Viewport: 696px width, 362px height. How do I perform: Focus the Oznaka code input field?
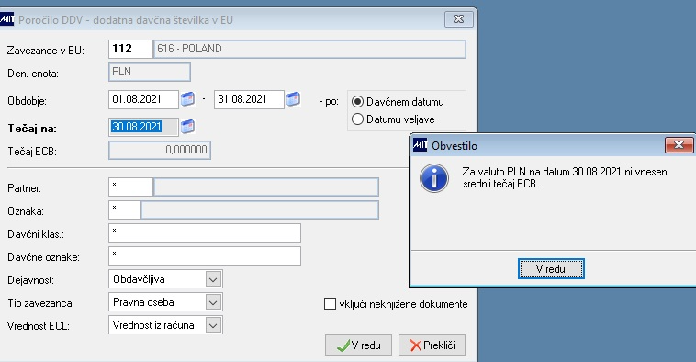pos(124,210)
